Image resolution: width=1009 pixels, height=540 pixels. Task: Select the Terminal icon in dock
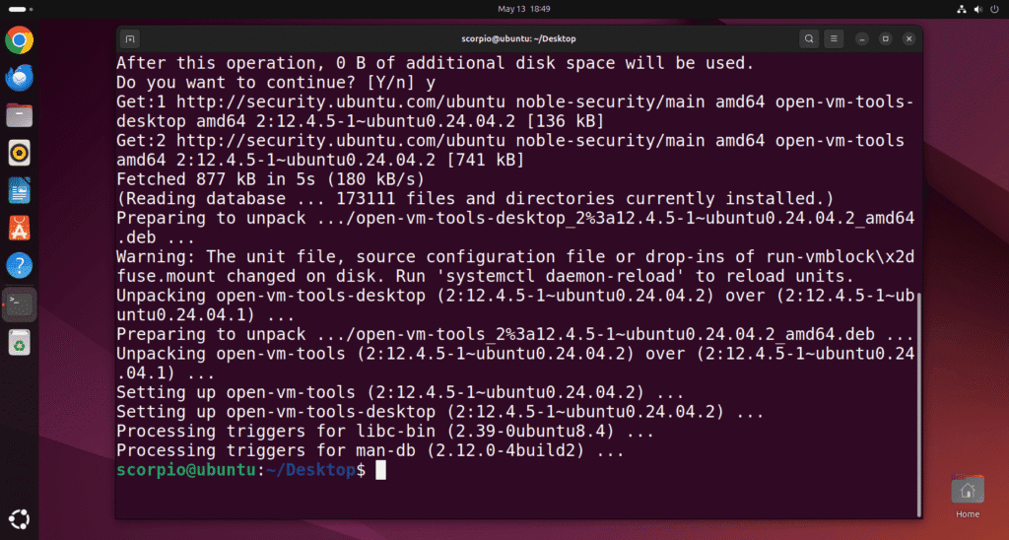[x=20, y=304]
